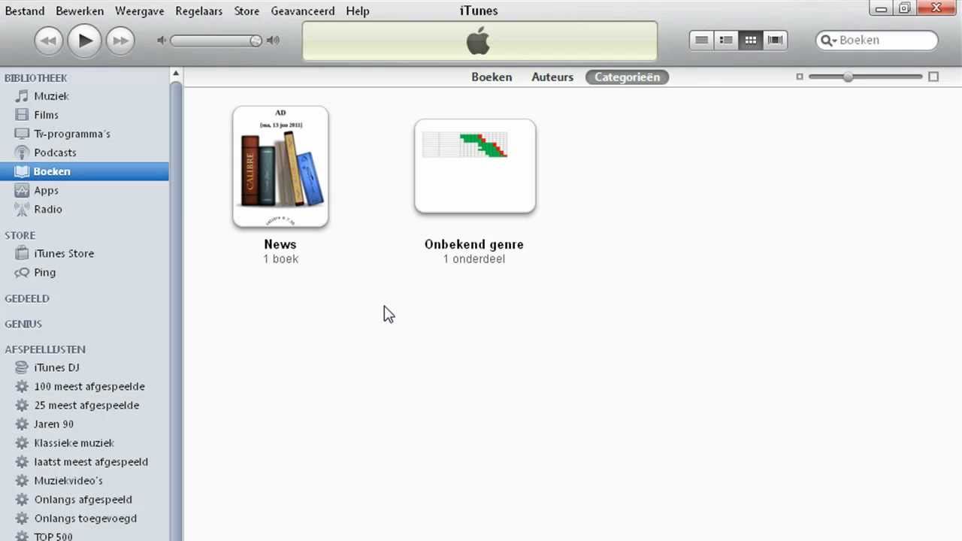Click laatst meest afgespeeld gear icon
The width and height of the screenshot is (962, 541).
tap(22, 462)
